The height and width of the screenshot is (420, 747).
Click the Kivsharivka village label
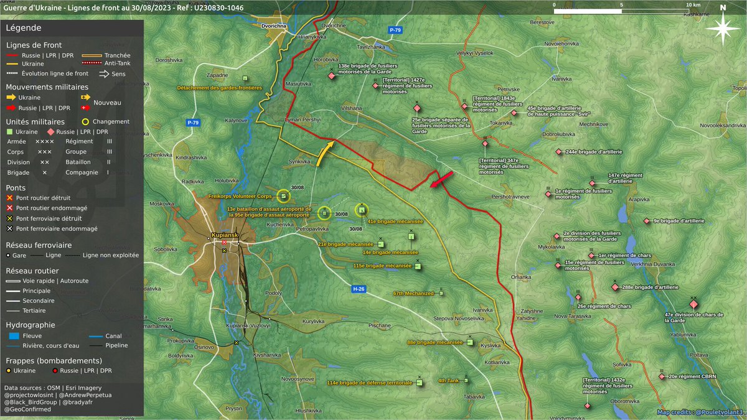click(x=266, y=355)
